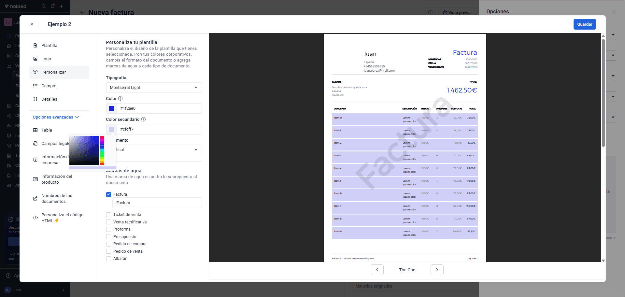The width and height of the screenshot is (625, 297).
Task: Uncheck the Factura watermark checkbox
Action: pyautogui.click(x=109, y=194)
